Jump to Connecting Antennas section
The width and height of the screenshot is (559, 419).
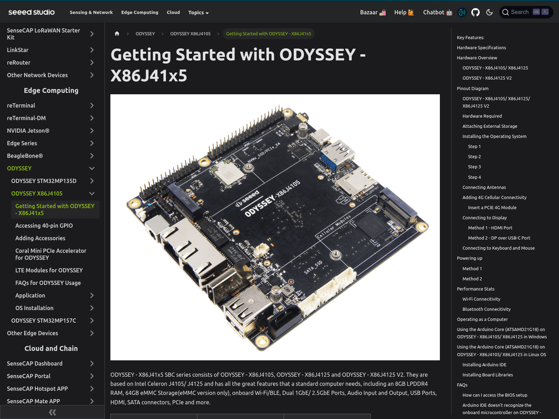coord(484,187)
